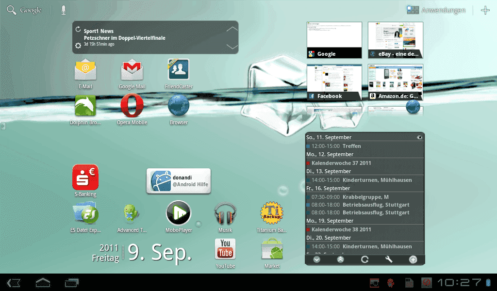Viewport: 497px width, 291px height.
Task: Tap the 10:27 clock in the system bar
Action: tap(460, 282)
